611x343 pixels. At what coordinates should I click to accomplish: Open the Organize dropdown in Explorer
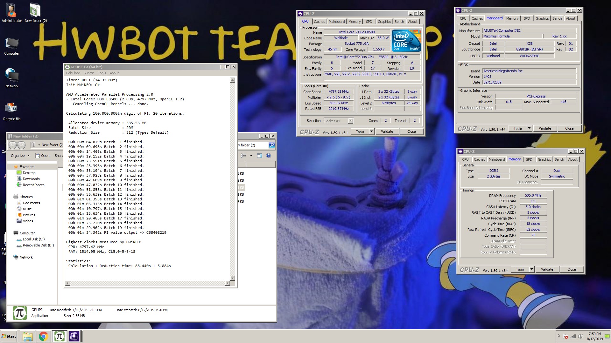pos(20,156)
